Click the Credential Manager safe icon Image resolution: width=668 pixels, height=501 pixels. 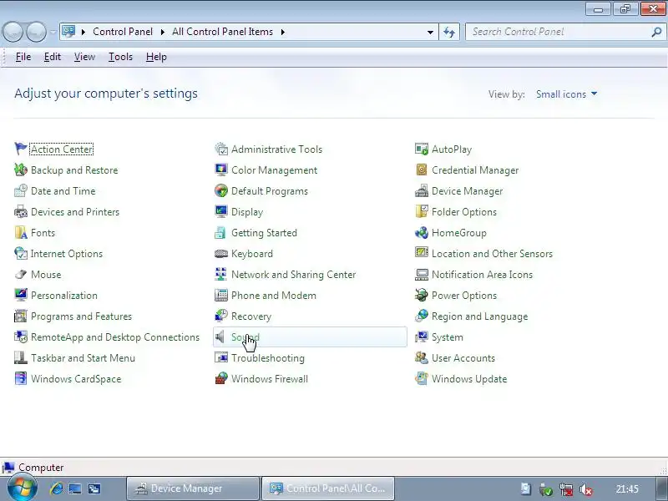tap(422, 170)
